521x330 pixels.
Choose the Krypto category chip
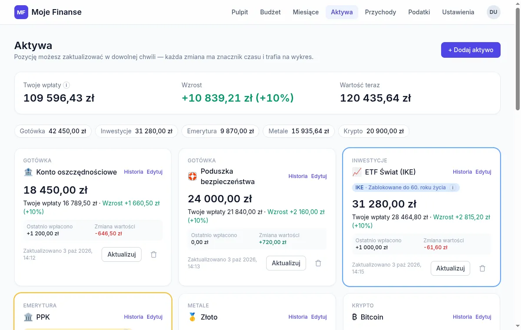tap(374, 131)
